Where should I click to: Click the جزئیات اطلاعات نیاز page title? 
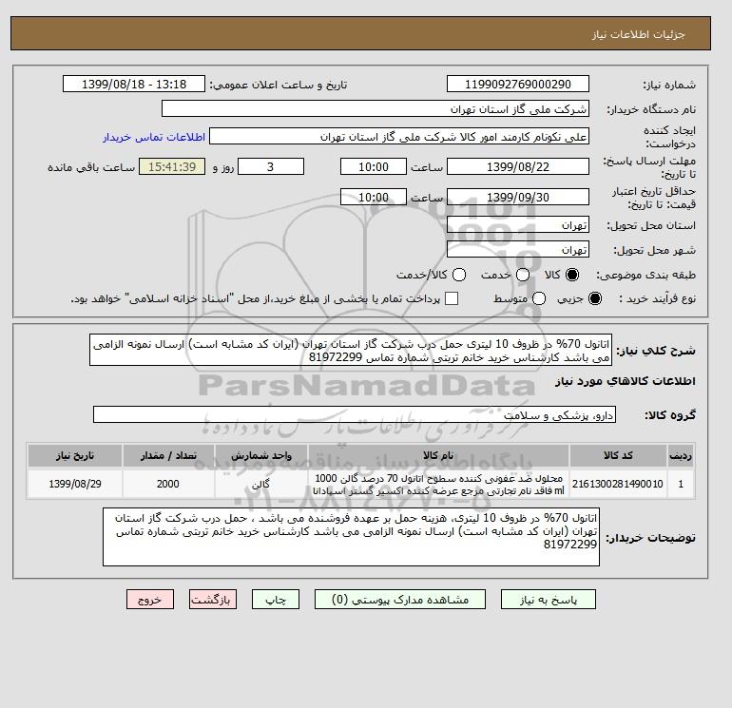tap(638, 34)
